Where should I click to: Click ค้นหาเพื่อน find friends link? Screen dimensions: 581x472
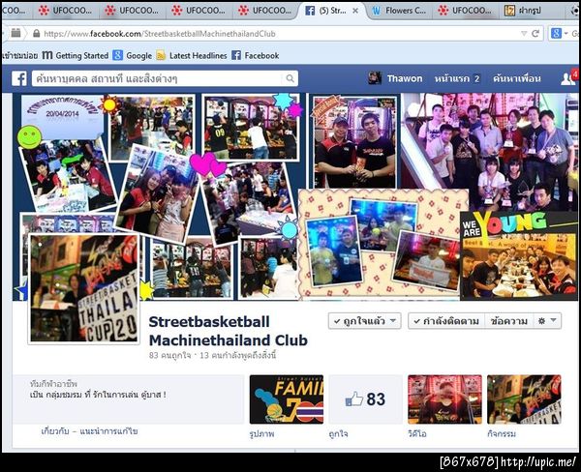[x=516, y=78]
